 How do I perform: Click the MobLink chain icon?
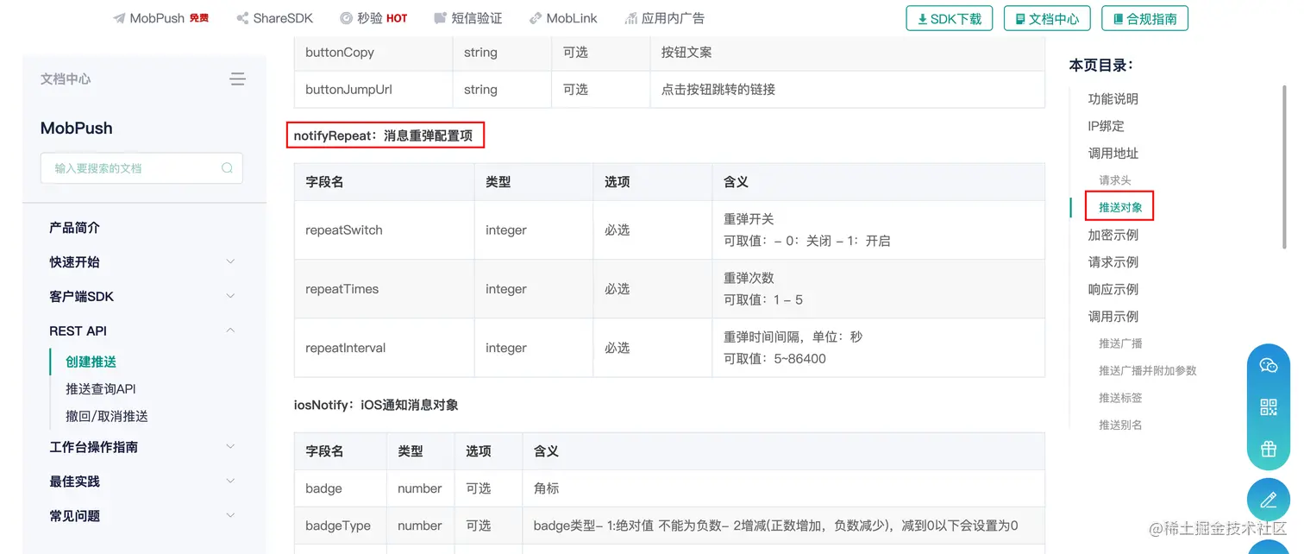click(x=536, y=18)
